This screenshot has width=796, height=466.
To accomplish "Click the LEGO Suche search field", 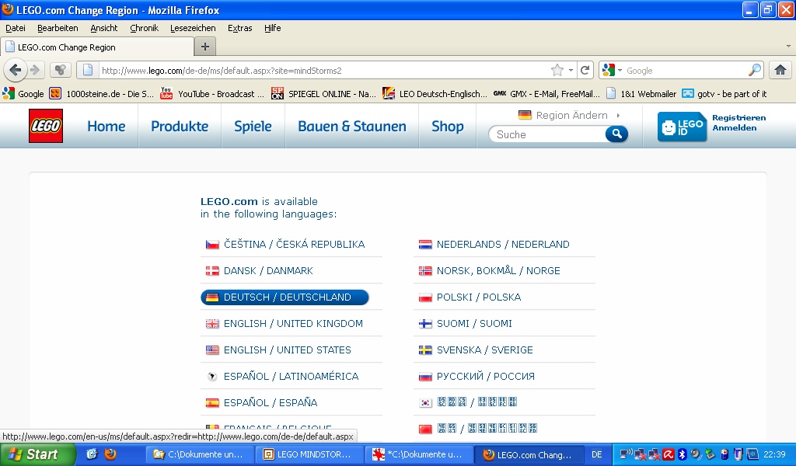I will (x=548, y=134).
